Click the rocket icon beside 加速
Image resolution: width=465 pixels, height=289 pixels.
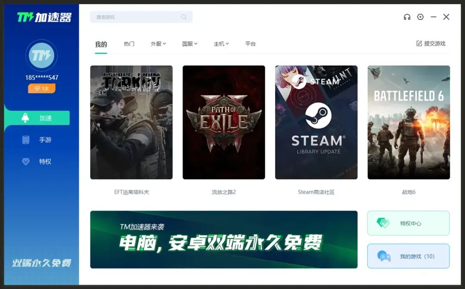tap(25, 118)
